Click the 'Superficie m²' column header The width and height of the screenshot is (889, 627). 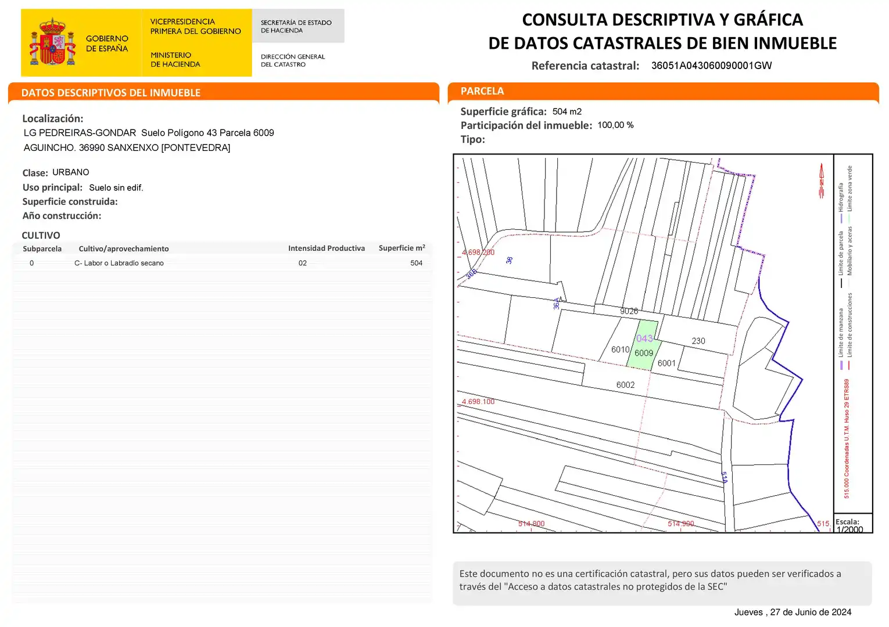[402, 248]
